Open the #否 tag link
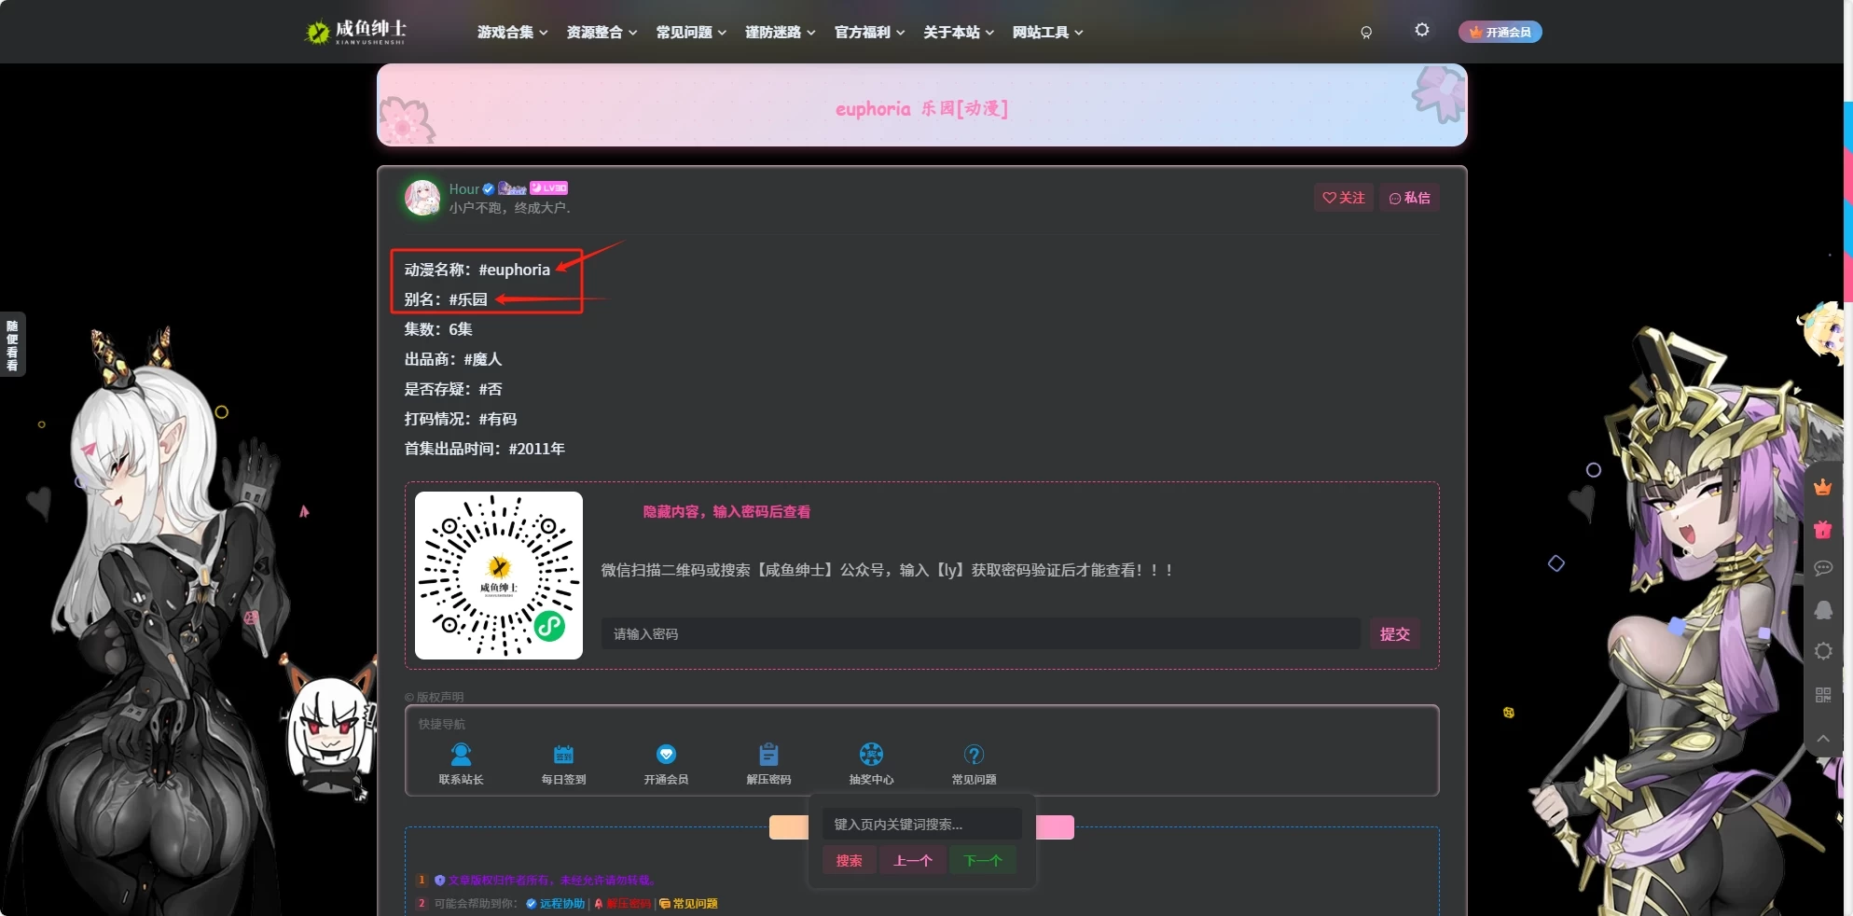 point(491,389)
